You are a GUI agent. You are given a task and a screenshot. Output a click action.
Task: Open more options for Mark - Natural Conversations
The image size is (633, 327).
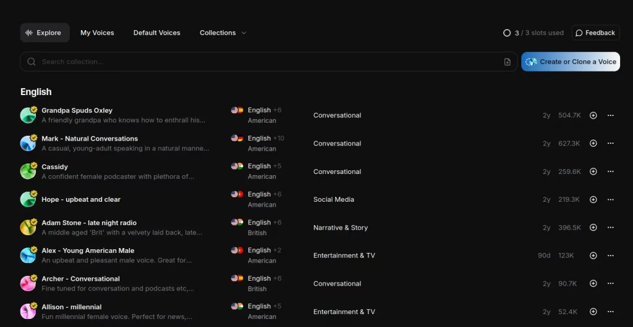(x=611, y=143)
